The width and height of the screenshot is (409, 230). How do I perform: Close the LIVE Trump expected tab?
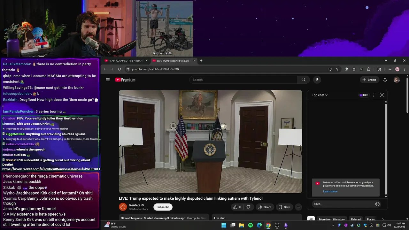coord(194,61)
